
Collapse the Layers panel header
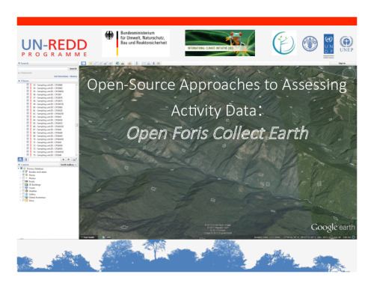pos(19,165)
